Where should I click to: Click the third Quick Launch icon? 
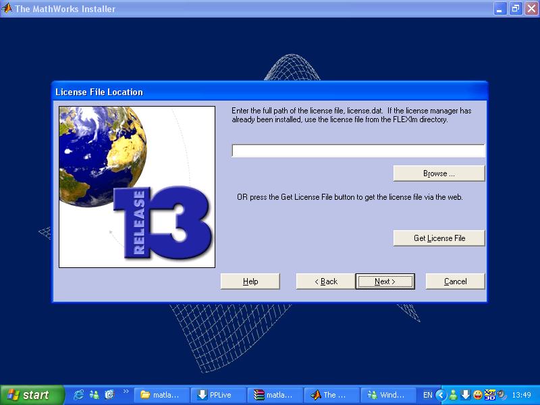tap(109, 395)
